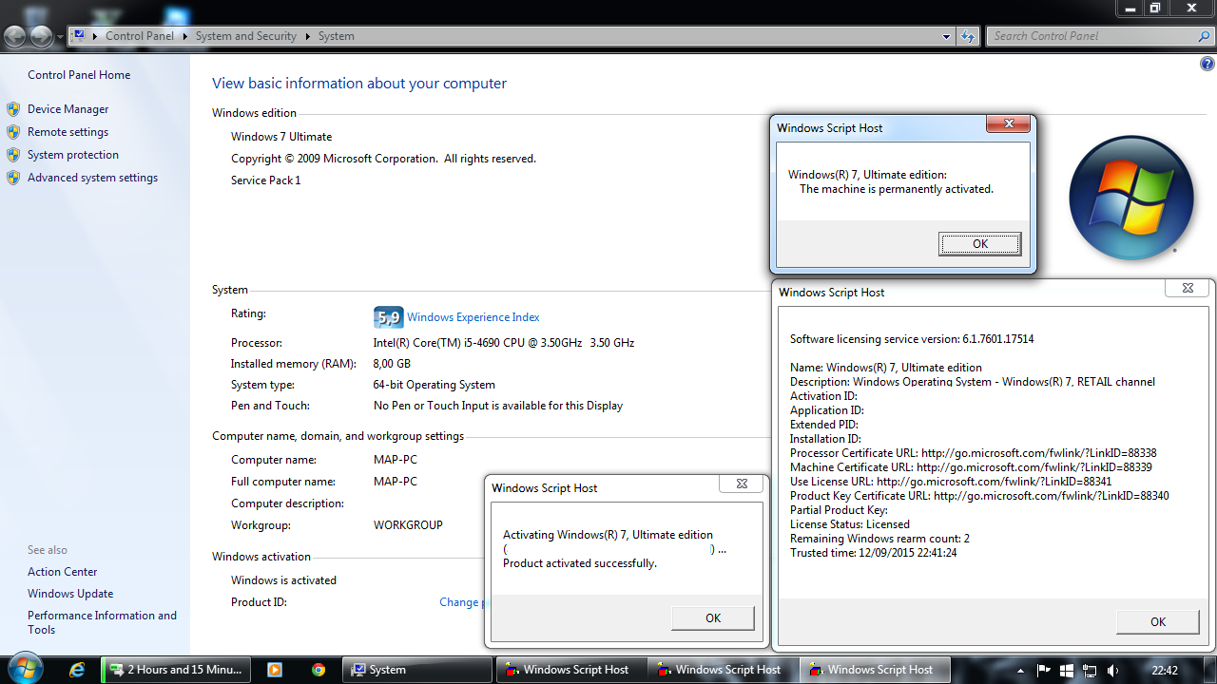The height and width of the screenshot is (684, 1217).
Task: Click the shield icon beside Device Manager
Action: [x=13, y=109]
